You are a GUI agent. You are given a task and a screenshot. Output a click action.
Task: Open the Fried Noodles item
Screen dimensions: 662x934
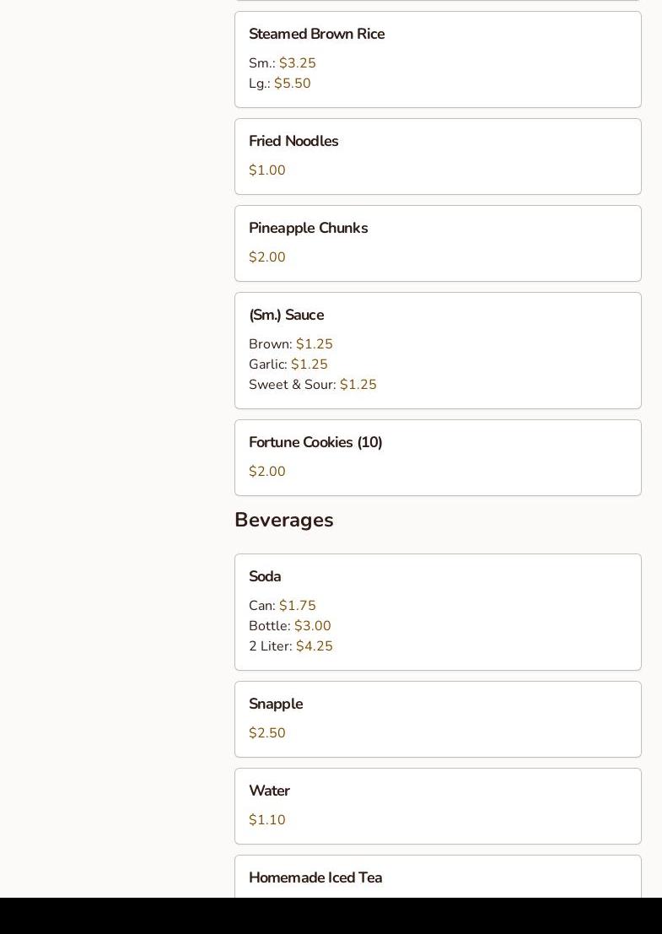pyautogui.click(x=293, y=142)
